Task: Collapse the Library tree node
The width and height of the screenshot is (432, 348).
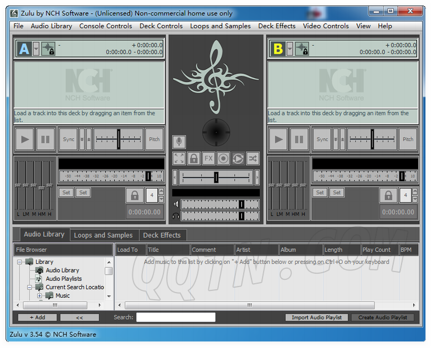Action: pyautogui.click(x=20, y=262)
